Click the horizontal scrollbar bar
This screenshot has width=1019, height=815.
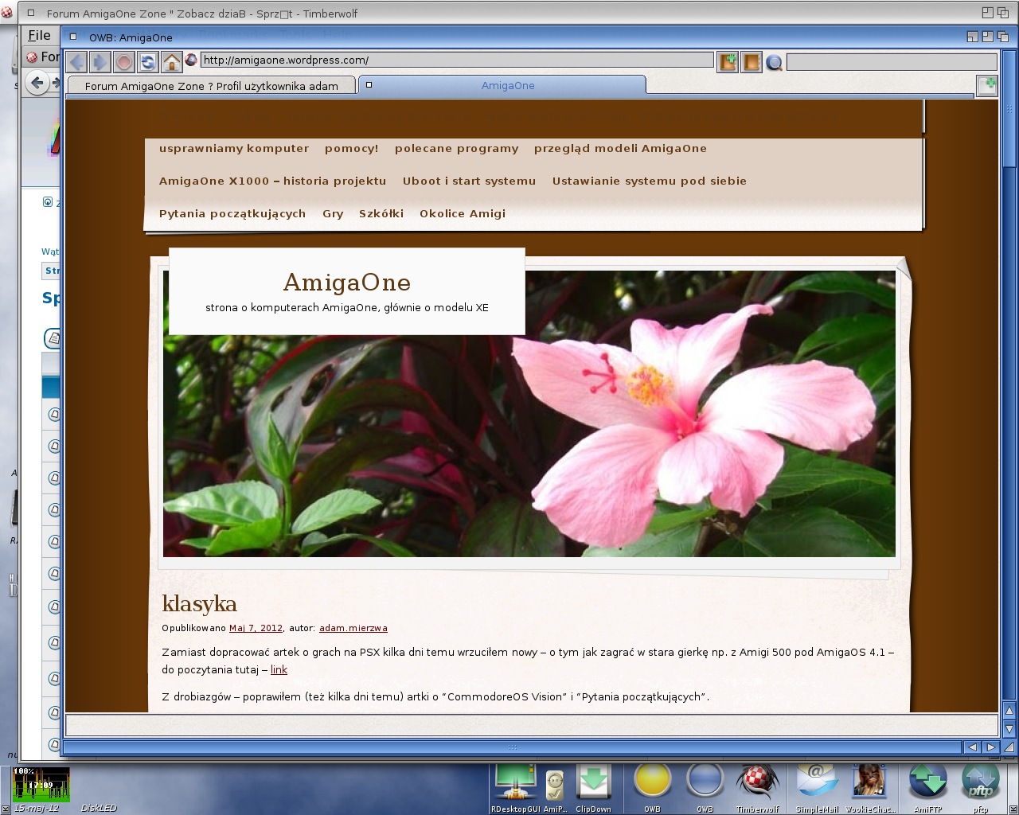click(x=513, y=747)
